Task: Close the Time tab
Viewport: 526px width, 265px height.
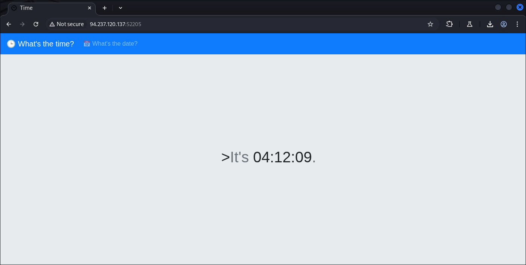Action: coord(90,8)
